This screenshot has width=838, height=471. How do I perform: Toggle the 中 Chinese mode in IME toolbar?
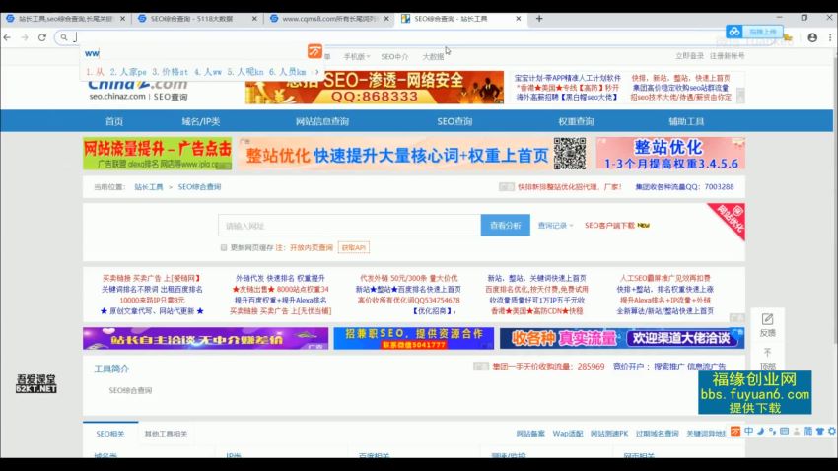tap(748, 431)
